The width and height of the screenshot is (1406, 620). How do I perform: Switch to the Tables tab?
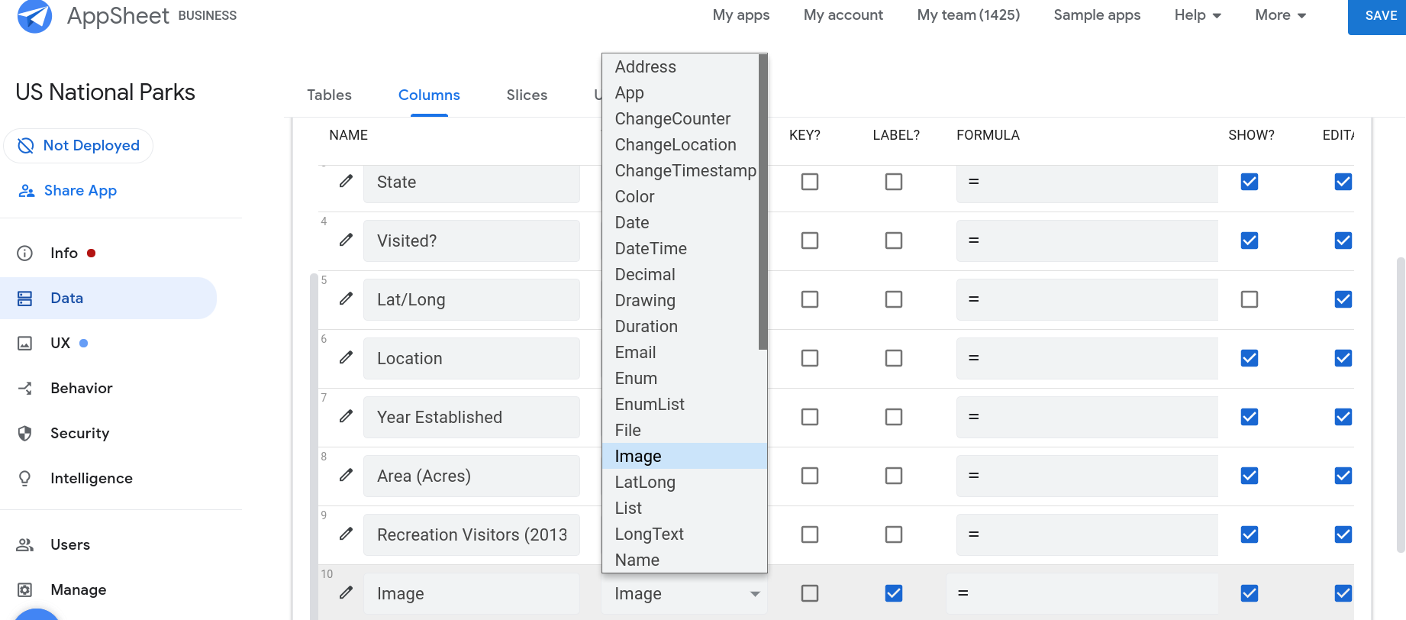pyautogui.click(x=329, y=95)
